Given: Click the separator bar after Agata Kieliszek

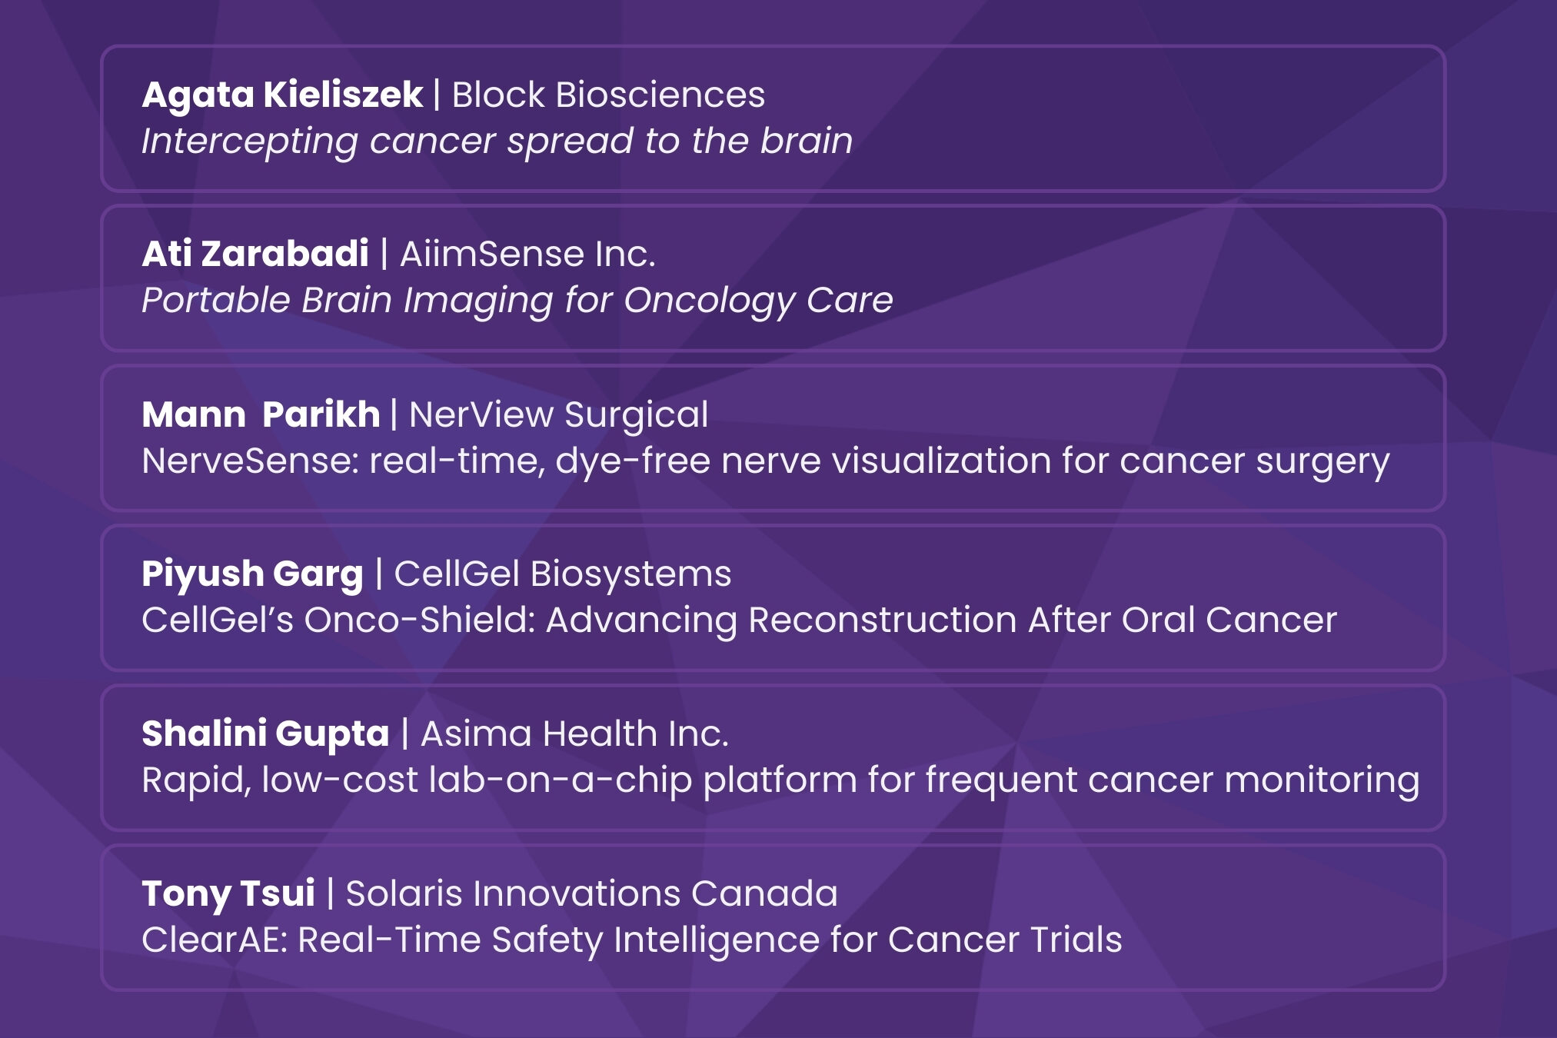Looking at the screenshot, I should pos(437,95).
